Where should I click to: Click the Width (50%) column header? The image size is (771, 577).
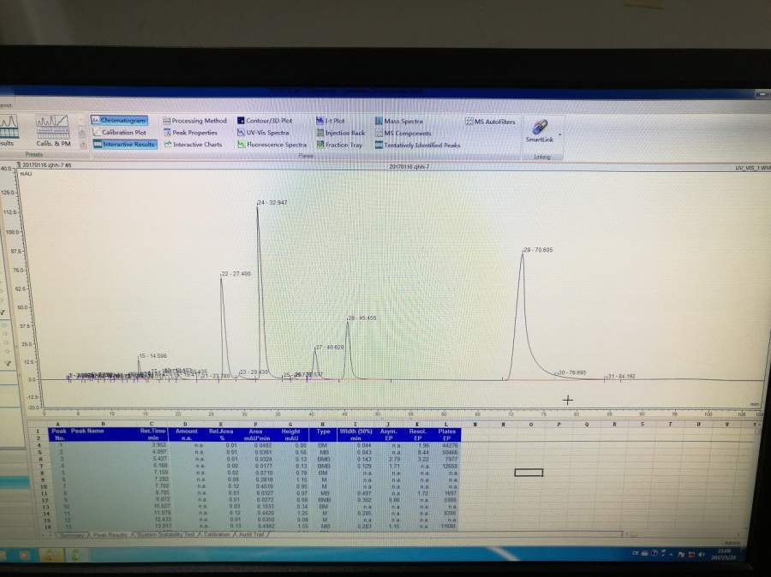pyautogui.click(x=356, y=435)
